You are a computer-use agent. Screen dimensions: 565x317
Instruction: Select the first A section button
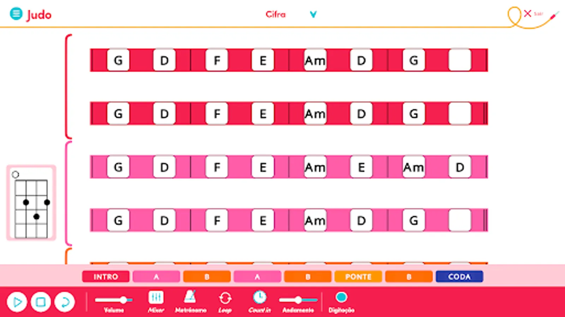click(156, 276)
